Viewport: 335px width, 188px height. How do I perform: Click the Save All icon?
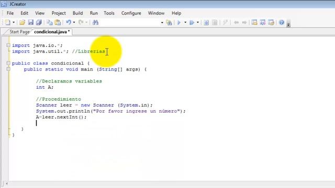pos(39,22)
